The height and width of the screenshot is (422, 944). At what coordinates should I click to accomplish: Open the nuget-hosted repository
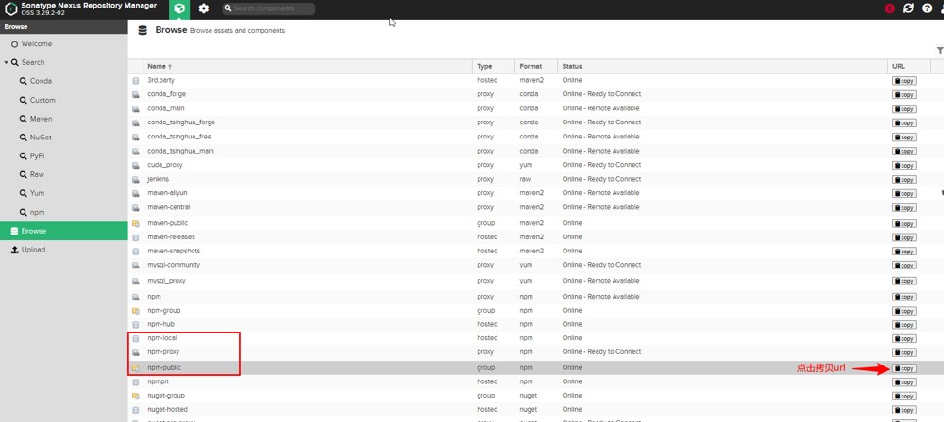point(167,410)
